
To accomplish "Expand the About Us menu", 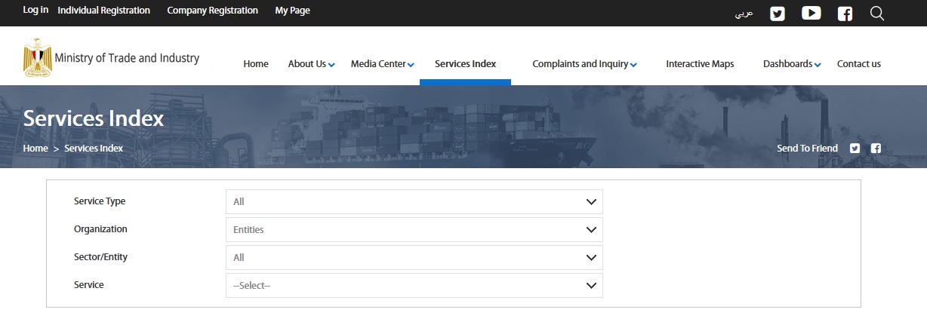I will (x=311, y=64).
